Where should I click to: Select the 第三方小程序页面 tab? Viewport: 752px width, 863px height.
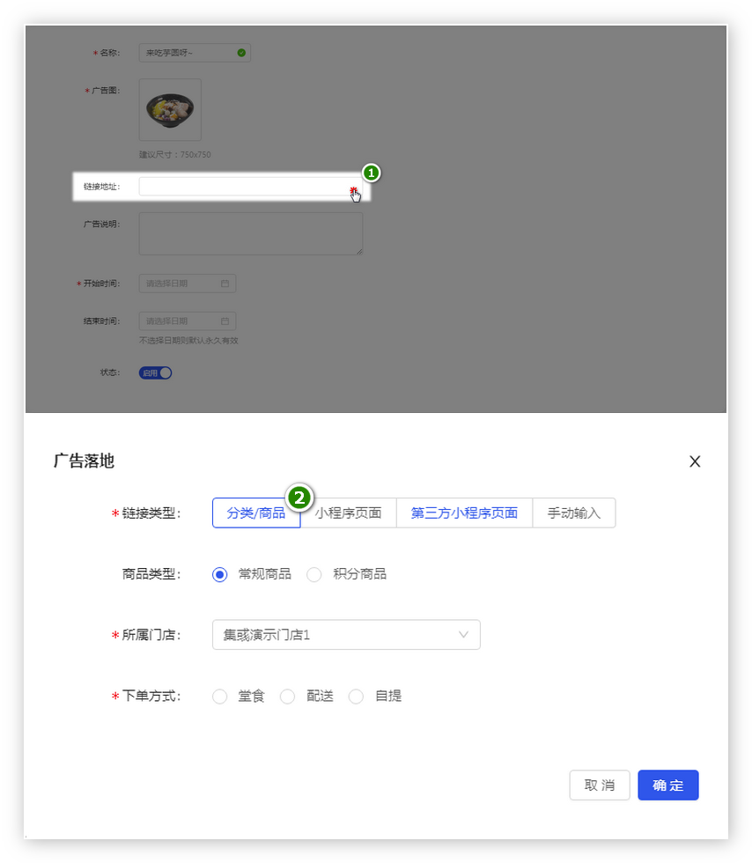[x=464, y=513]
